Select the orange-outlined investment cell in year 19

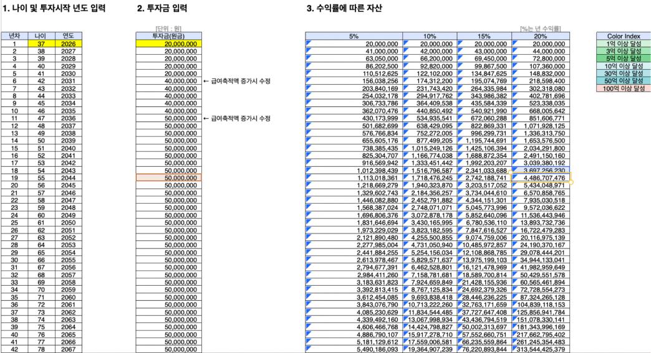pos(168,178)
